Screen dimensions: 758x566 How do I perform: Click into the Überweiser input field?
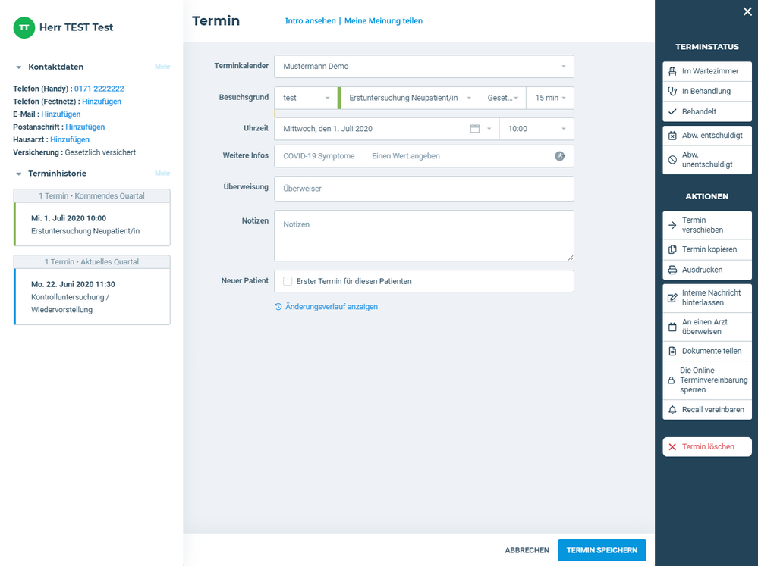point(424,189)
